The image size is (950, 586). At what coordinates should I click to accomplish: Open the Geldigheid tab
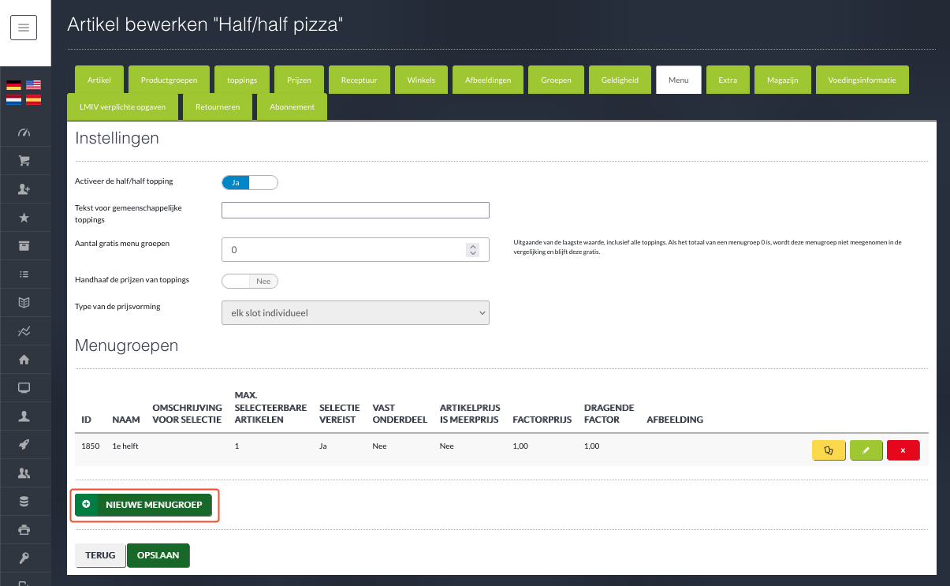620,80
